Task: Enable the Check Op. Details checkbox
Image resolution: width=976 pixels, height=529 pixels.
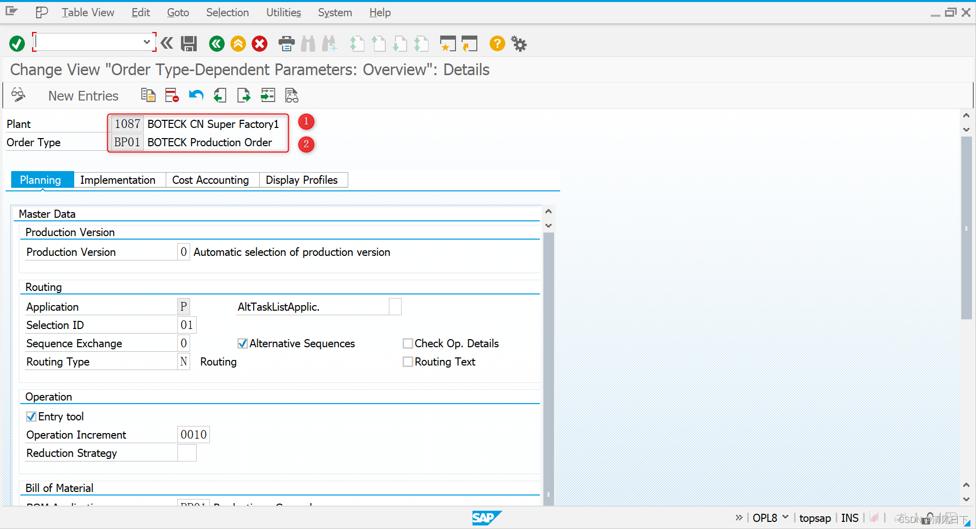Action: [408, 344]
